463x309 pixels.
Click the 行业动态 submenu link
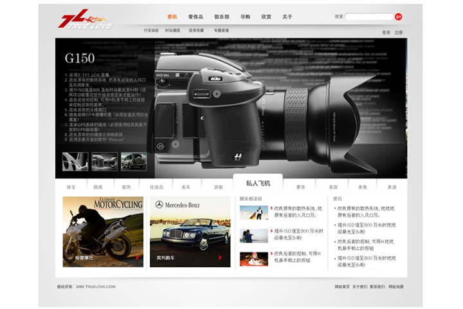point(151,30)
